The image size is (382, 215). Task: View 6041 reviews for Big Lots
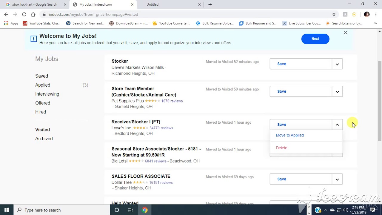(155, 161)
